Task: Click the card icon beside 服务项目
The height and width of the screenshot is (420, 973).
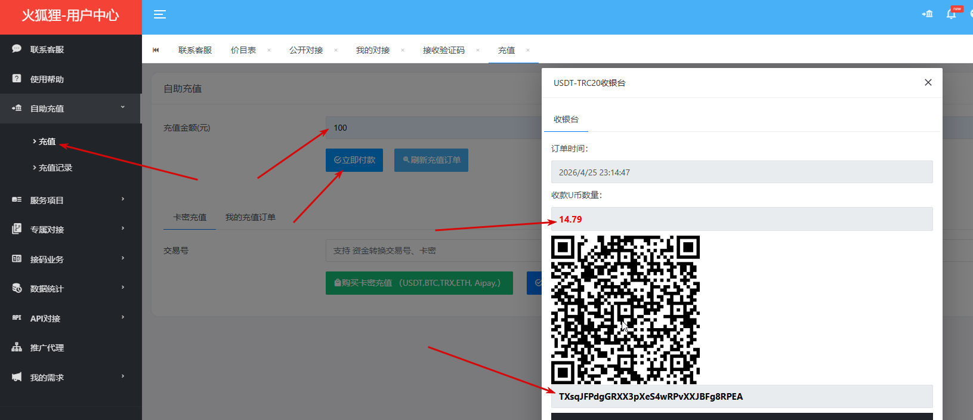Action: click(17, 200)
